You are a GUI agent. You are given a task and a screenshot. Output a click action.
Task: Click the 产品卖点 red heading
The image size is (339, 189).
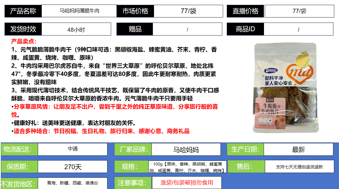click(24, 41)
